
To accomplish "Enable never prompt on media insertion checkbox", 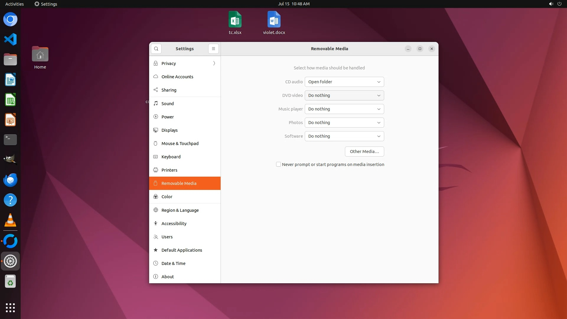I will [x=278, y=164].
